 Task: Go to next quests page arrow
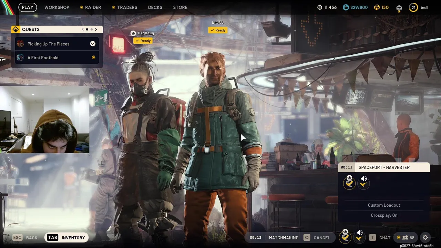96,30
